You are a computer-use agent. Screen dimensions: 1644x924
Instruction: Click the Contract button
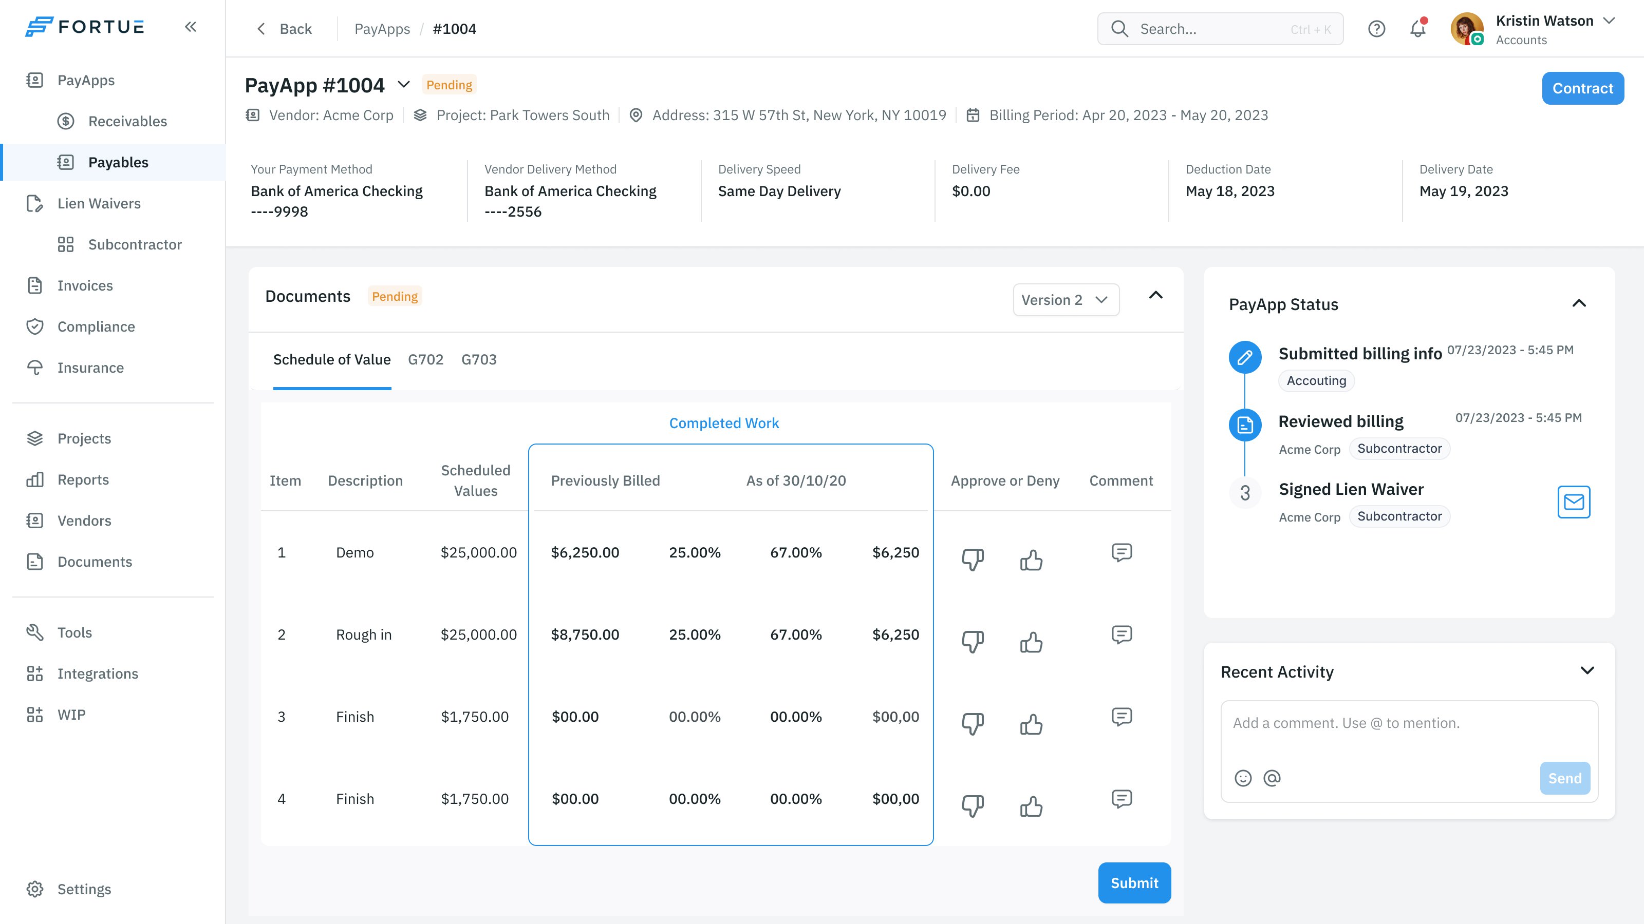pyautogui.click(x=1583, y=88)
